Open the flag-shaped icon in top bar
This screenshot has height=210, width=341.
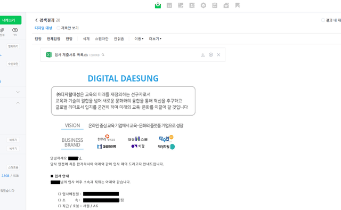click(238, 5)
